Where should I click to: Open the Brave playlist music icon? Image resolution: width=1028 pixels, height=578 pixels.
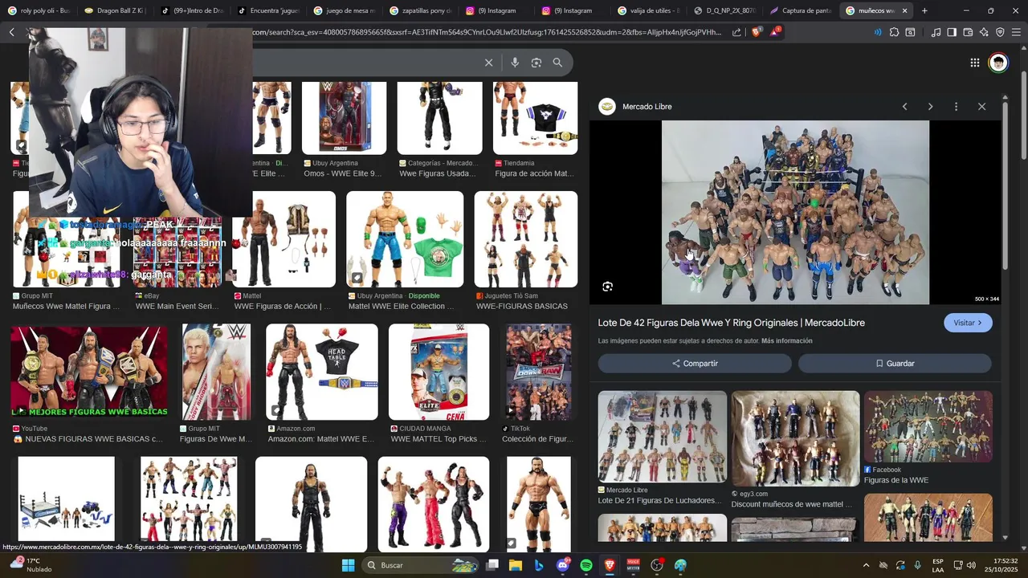click(x=936, y=32)
